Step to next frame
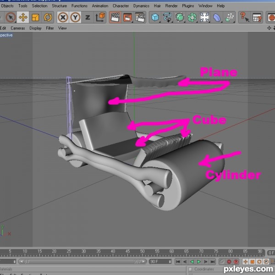This screenshot has width=275, height=275. [205, 262]
